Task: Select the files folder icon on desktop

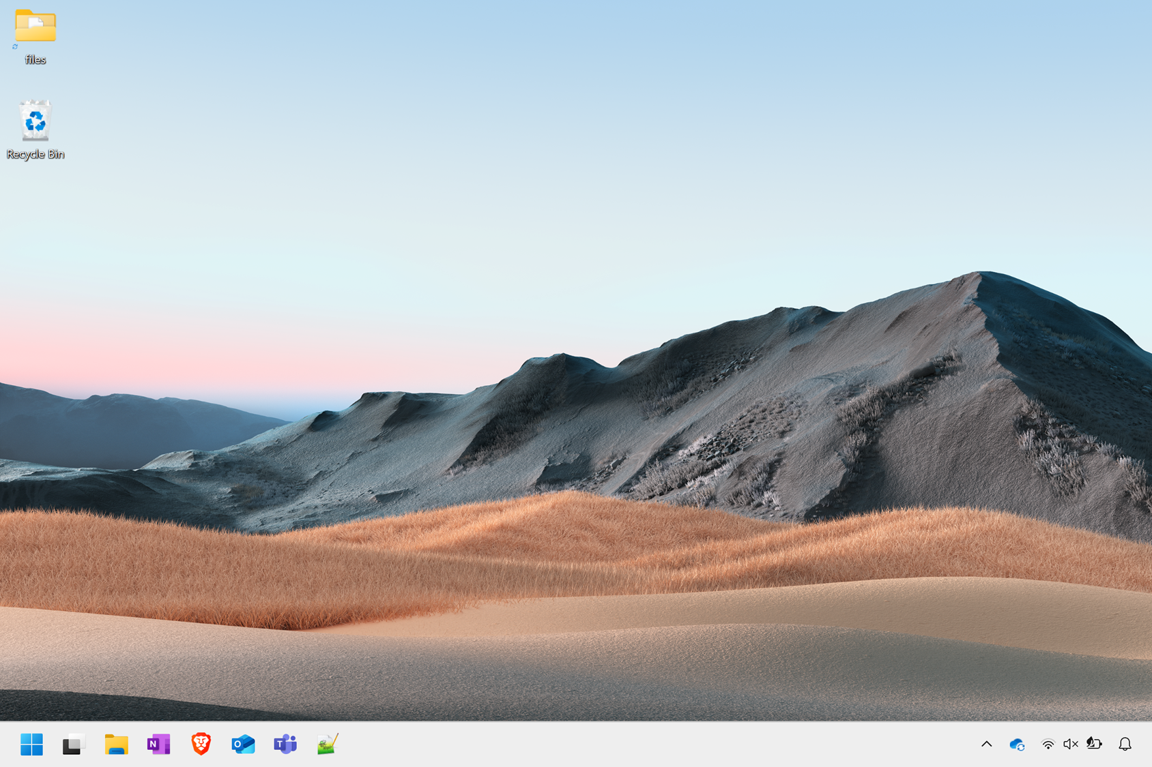Action: 35,27
